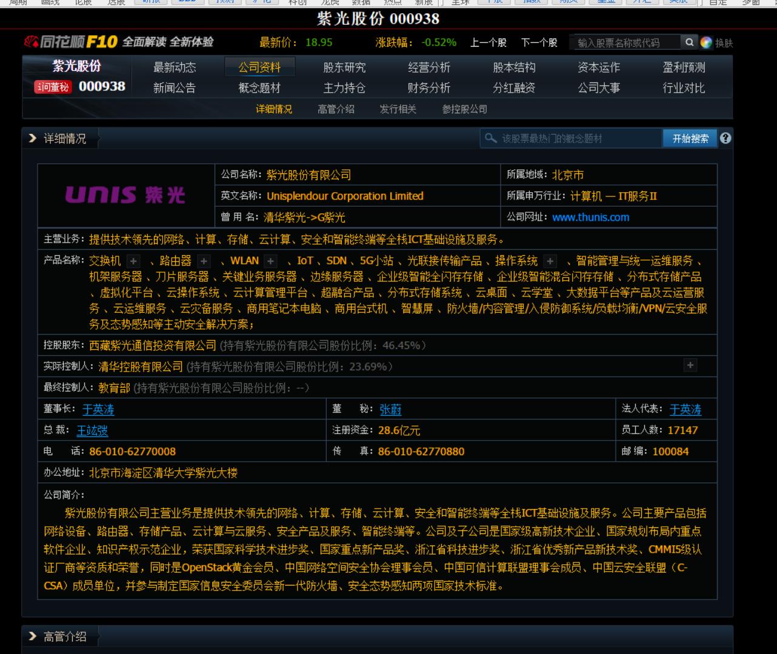Collapse the 详细情况 section arrow
The width and height of the screenshot is (777, 654).
[x=33, y=139]
